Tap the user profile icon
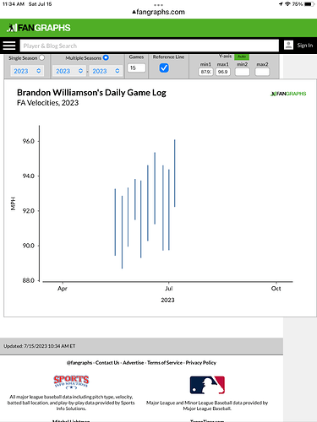The width and height of the screenshot is (317, 422). tap(288, 46)
